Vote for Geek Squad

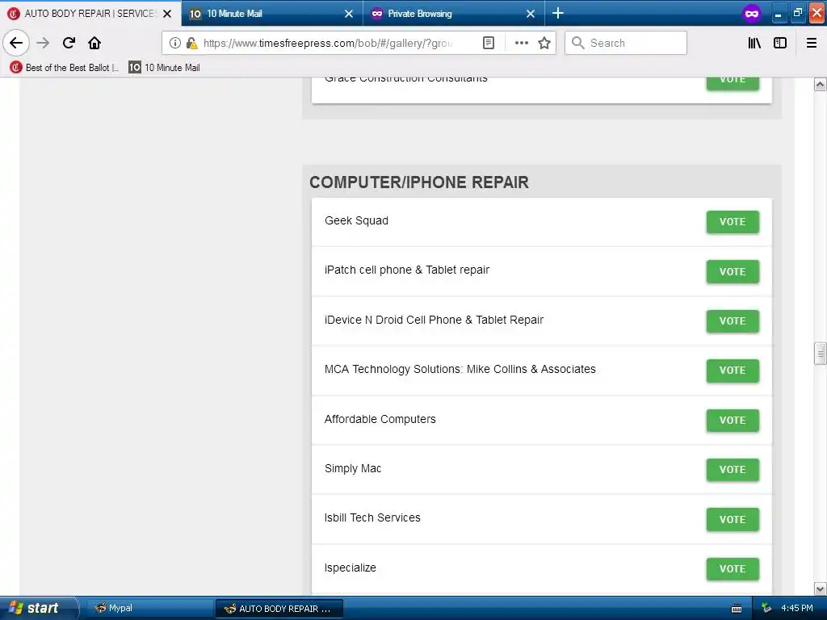pyautogui.click(x=732, y=222)
